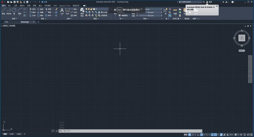
Task: Click the Save icon in quick access toolbar
Action: tap(14, 2)
